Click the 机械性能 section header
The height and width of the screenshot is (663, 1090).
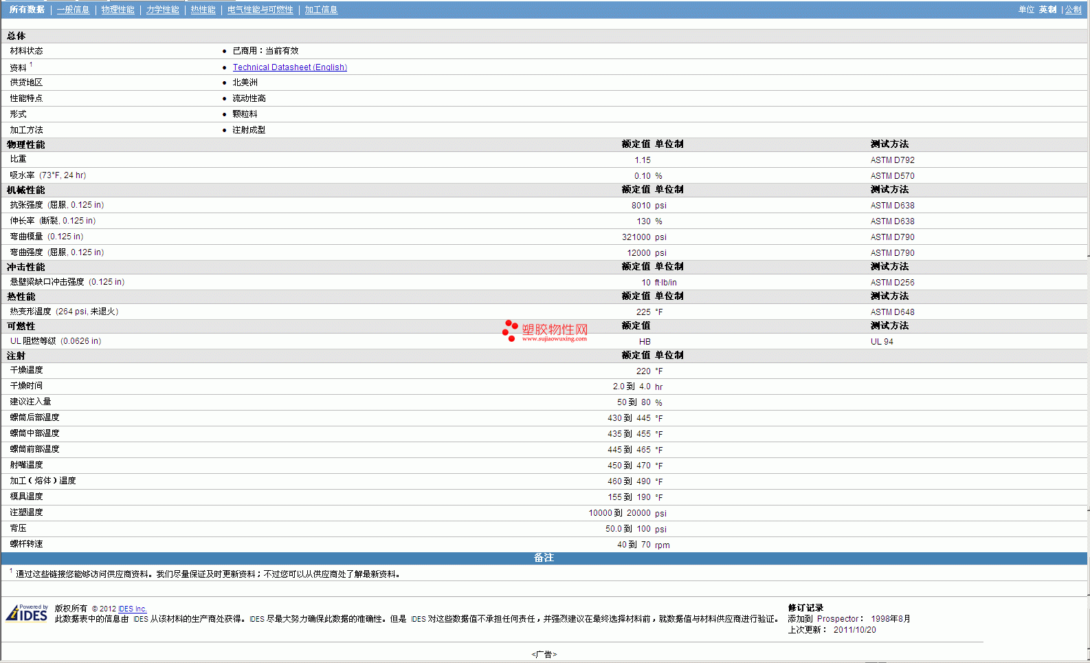[x=25, y=191]
